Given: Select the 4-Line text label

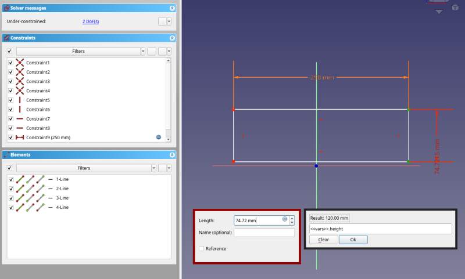Looking at the screenshot, I should pos(62,208).
